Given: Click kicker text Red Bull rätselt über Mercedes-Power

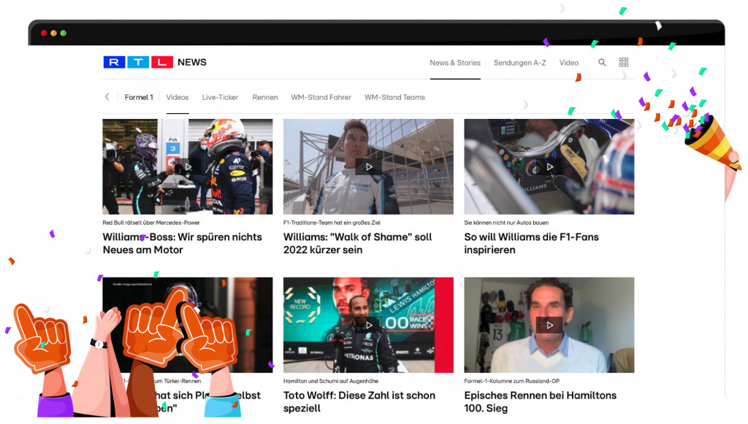Looking at the screenshot, I should coord(151,223).
